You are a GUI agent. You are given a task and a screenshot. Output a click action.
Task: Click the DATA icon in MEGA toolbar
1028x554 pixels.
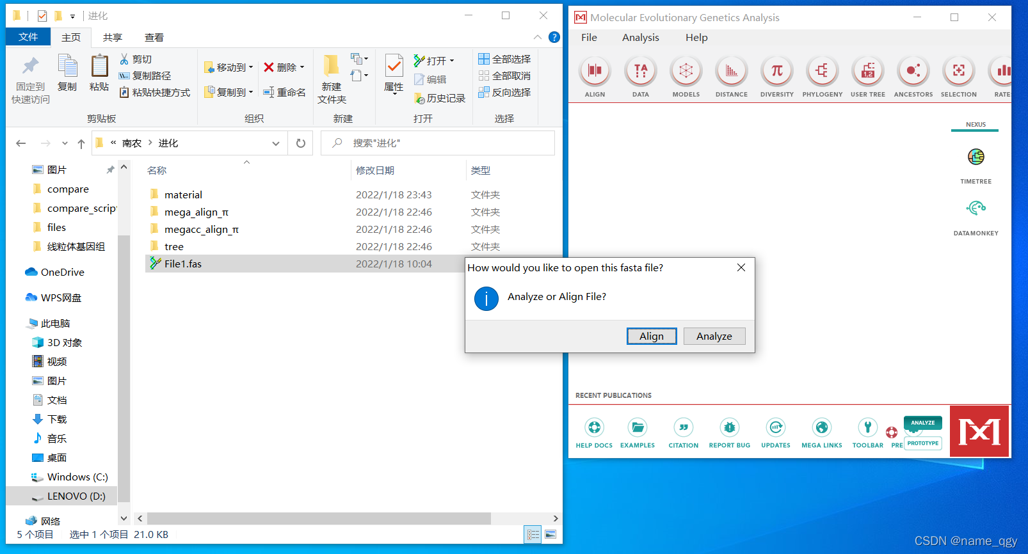coord(641,71)
